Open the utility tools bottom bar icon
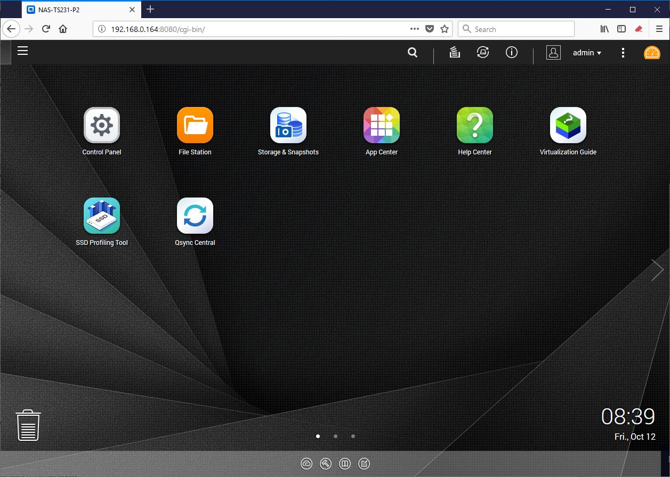670x477 pixels. [x=326, y=464]
